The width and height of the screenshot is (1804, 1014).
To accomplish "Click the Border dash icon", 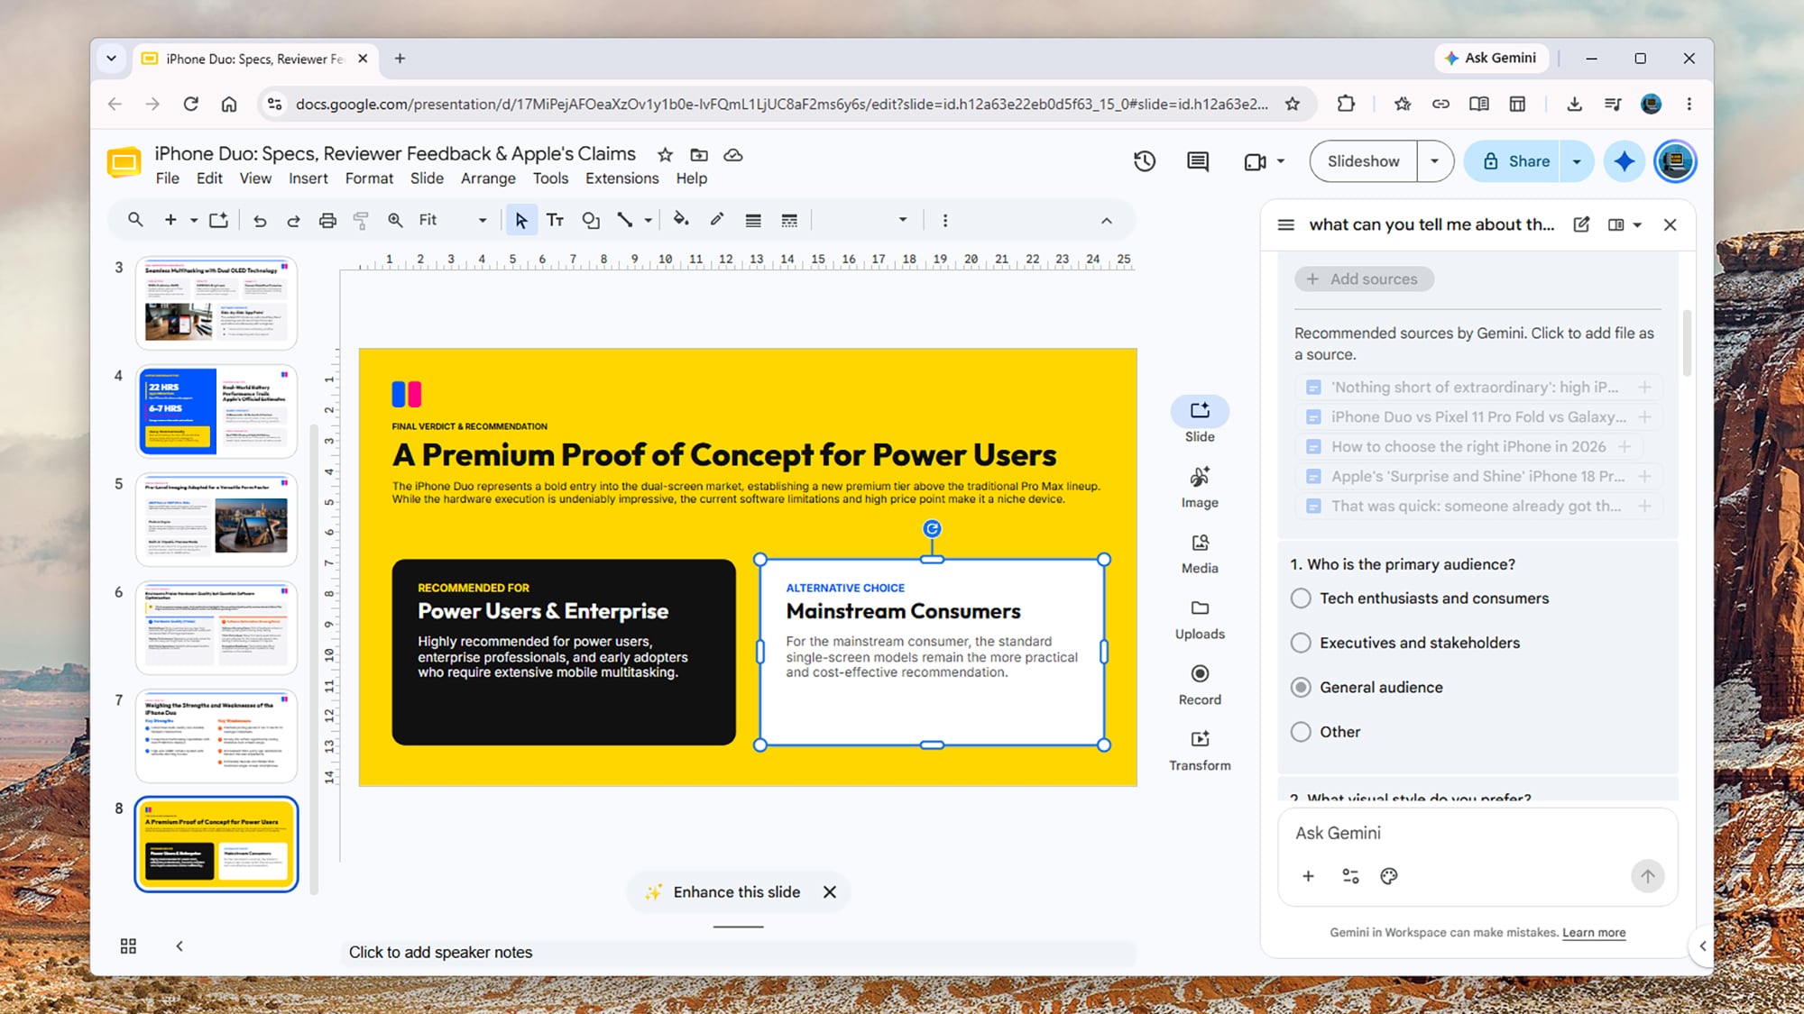I will 789,220.
